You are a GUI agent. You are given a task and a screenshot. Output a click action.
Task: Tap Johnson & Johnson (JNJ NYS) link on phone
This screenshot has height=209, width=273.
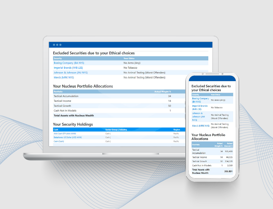pyautogui.click(x=198, y=117)
